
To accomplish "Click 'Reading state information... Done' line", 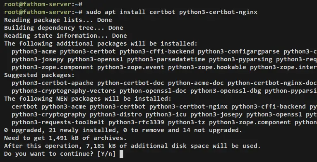I will tap(65, 36).
